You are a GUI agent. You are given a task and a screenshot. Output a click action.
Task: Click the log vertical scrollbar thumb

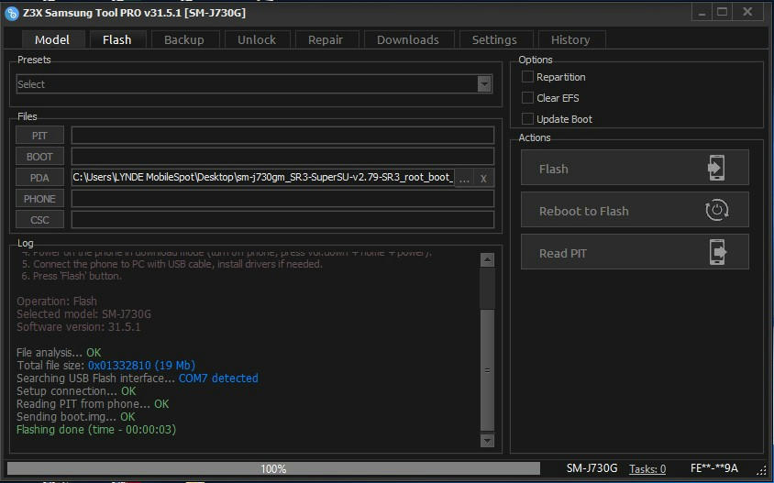pos(487,370)
